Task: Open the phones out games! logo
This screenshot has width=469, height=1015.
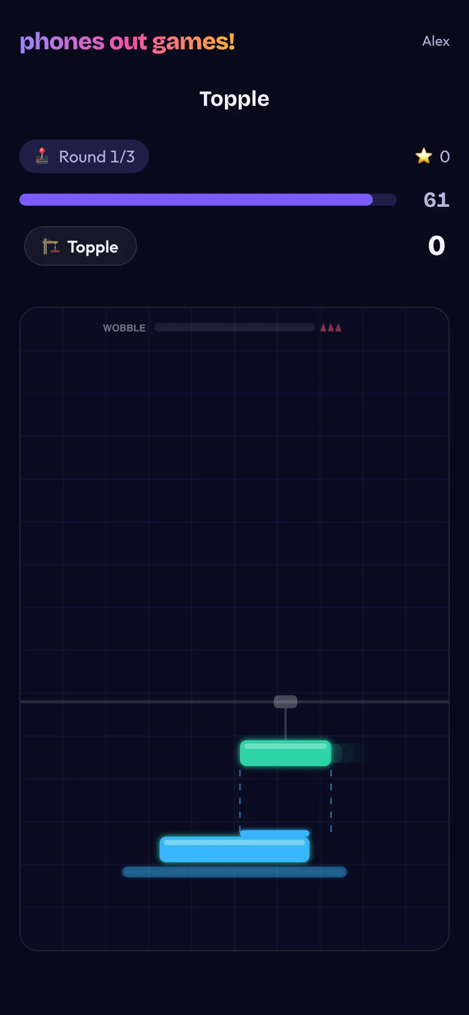Action: (x=127, y=41)
